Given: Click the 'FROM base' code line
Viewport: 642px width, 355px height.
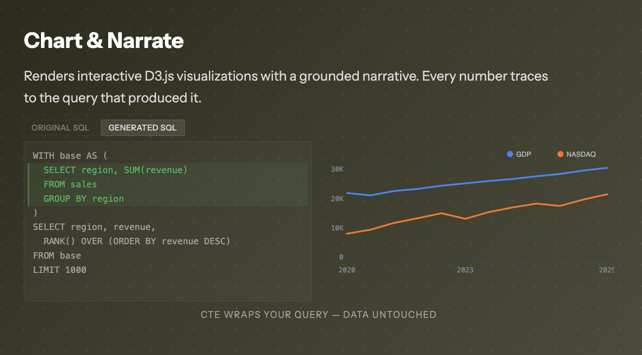Looking at the screenshot, I should pos(57,256).
